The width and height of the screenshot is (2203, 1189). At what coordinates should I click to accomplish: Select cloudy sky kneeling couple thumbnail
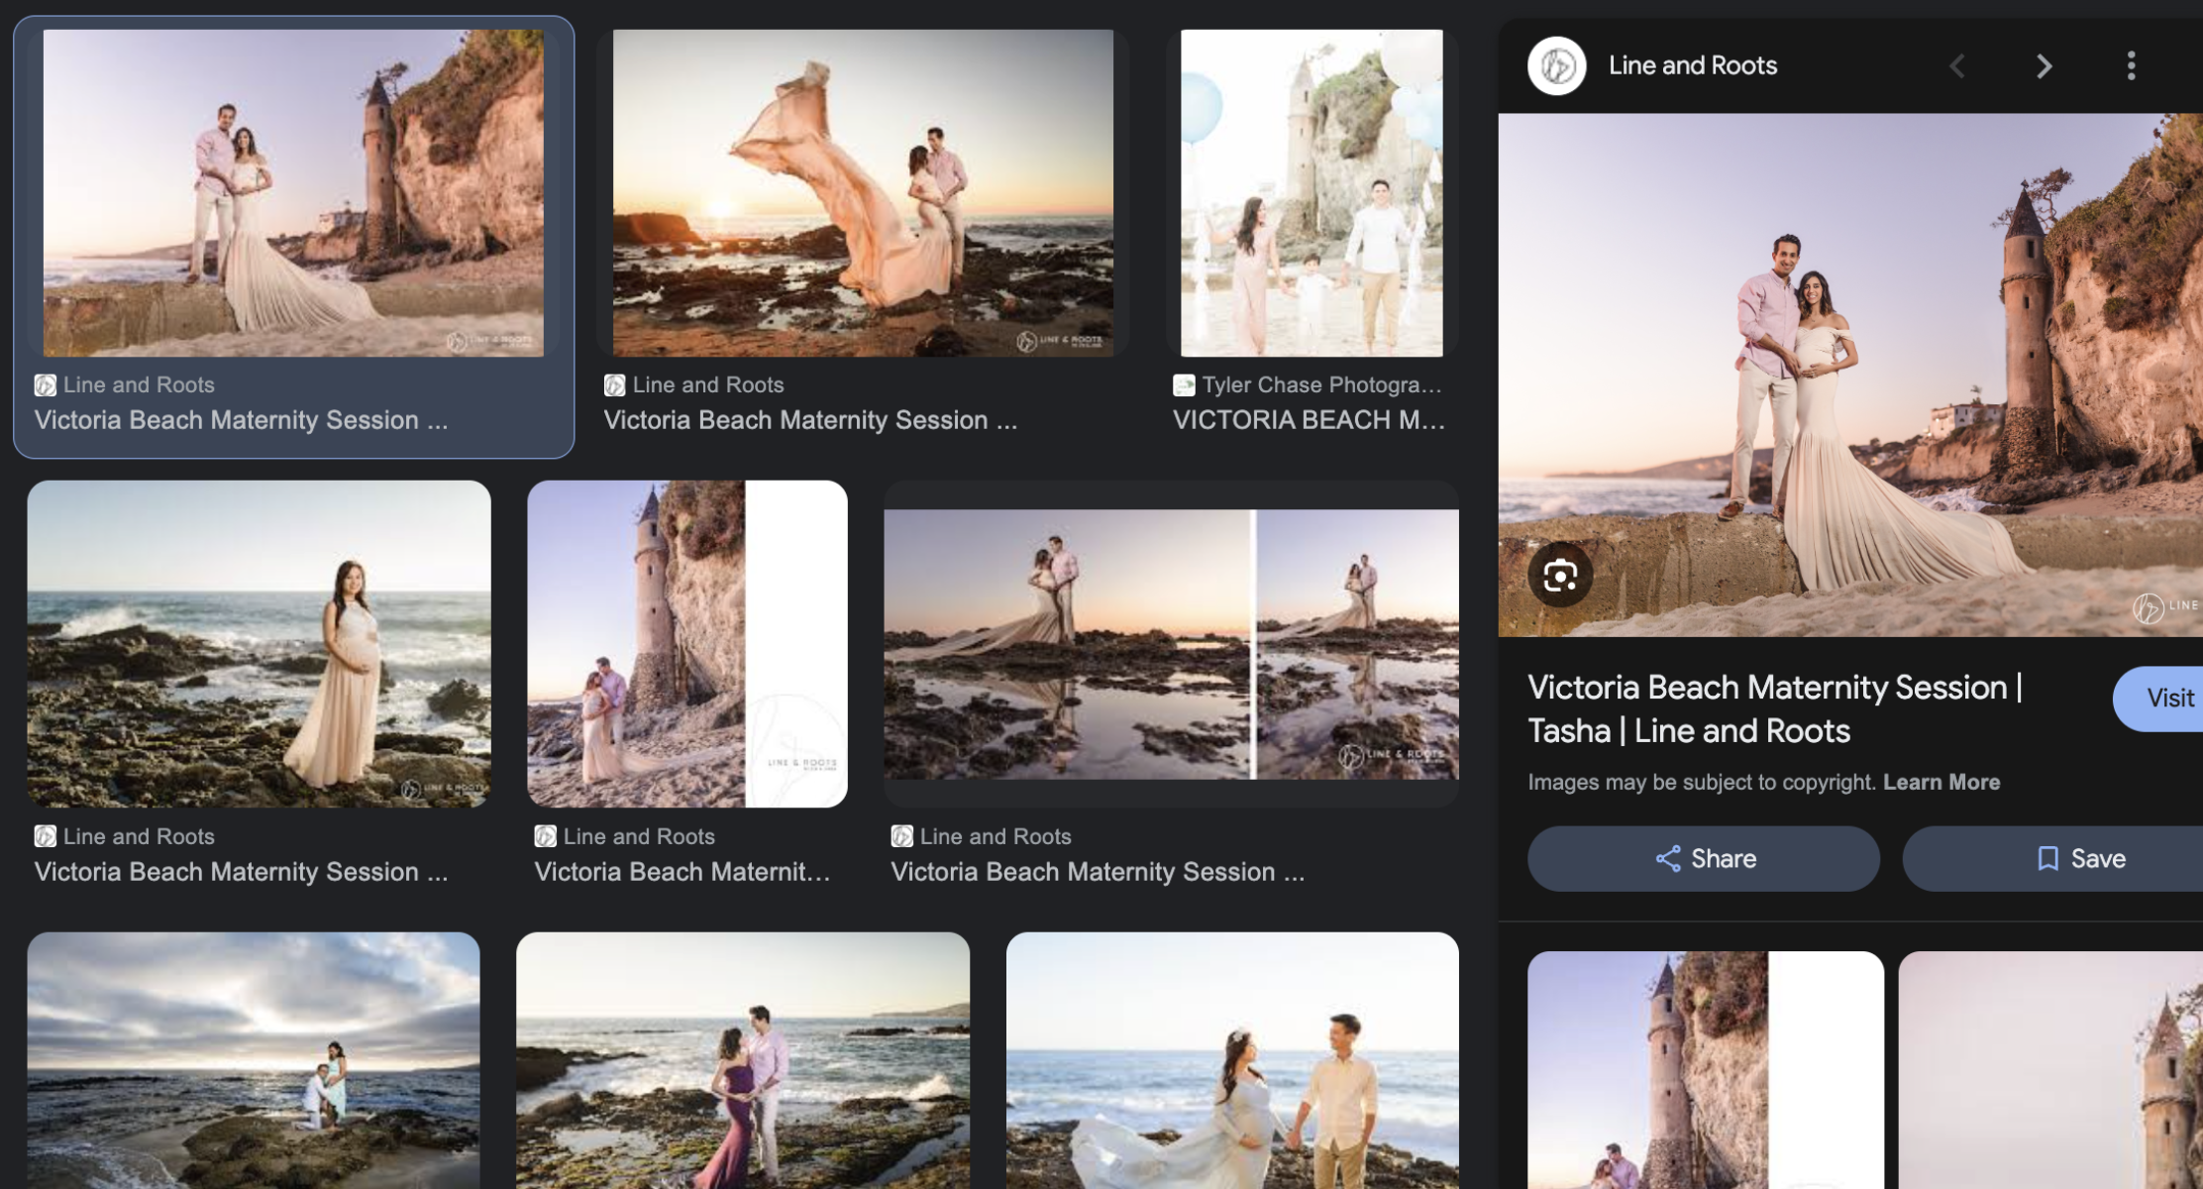pyautogui.click(x=254, y=1060)
